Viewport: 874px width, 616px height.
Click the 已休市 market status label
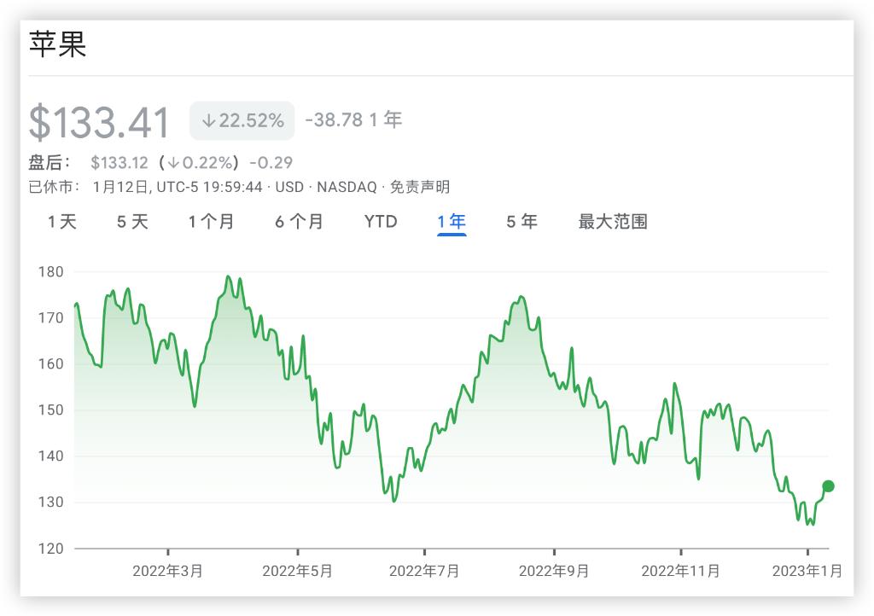54,187
